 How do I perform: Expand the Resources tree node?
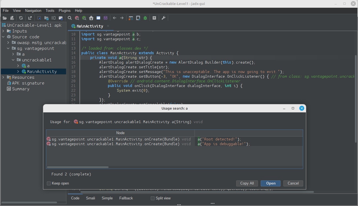(x=3, y=77)
